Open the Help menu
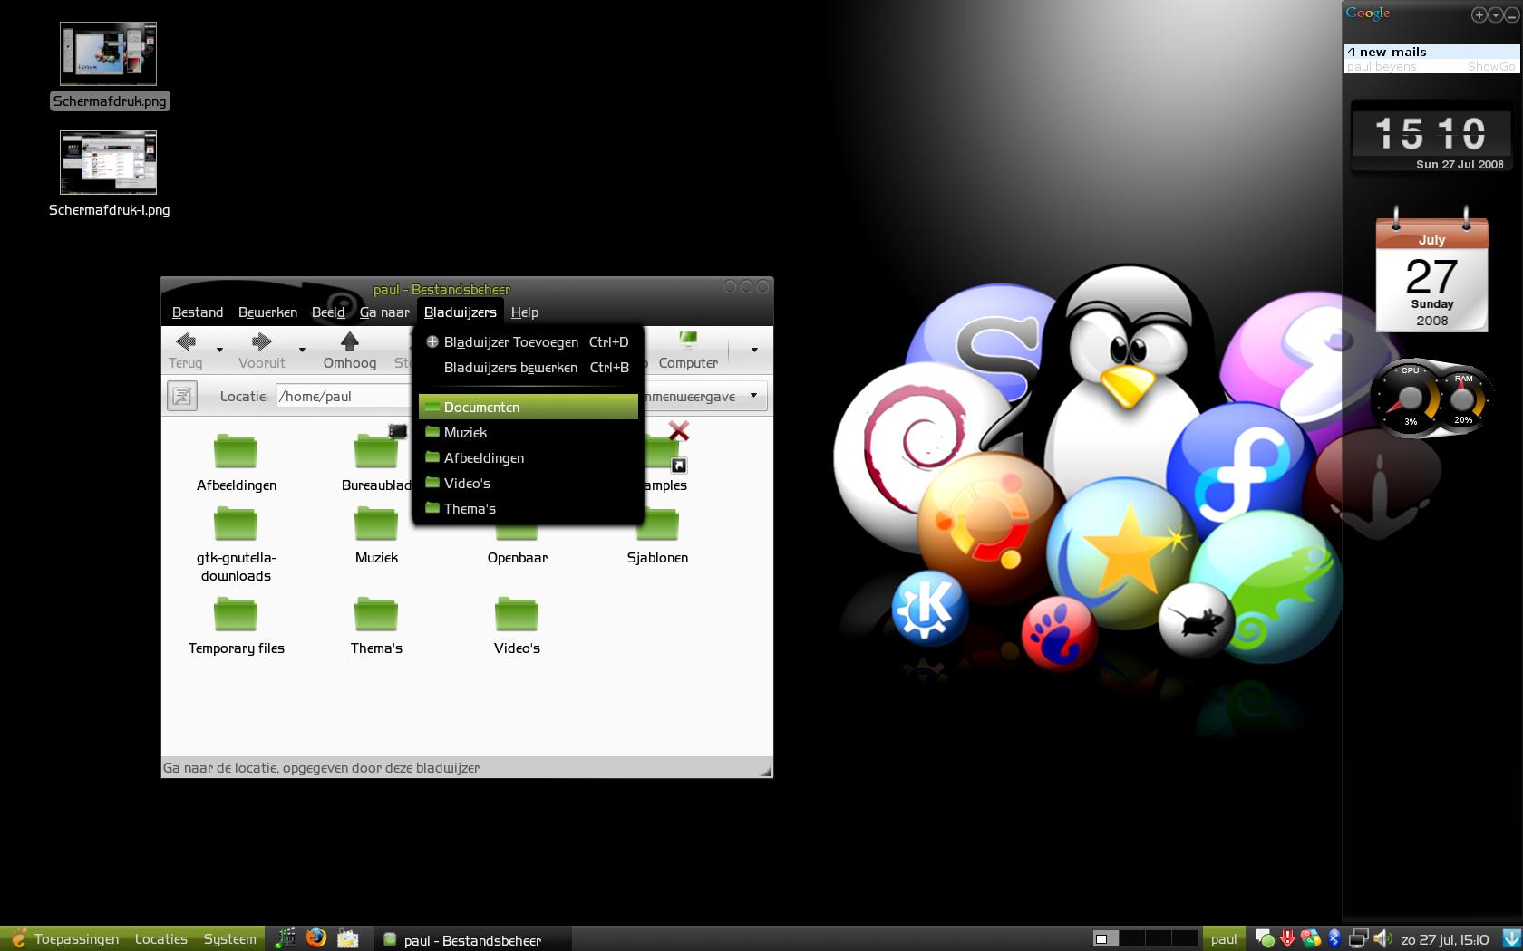Viewport: 1523px width, 951px height. 525,312
